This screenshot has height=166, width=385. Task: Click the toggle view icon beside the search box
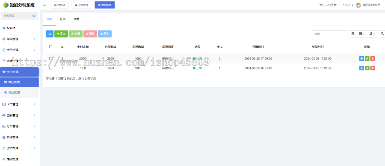tap(353, 34)
